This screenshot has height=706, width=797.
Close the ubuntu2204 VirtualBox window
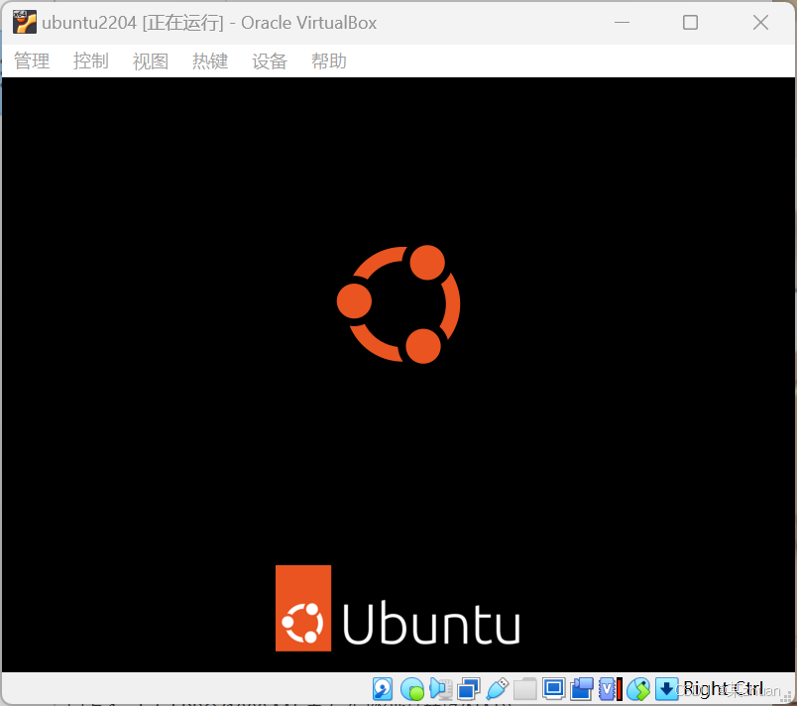[x=761, y=23]
